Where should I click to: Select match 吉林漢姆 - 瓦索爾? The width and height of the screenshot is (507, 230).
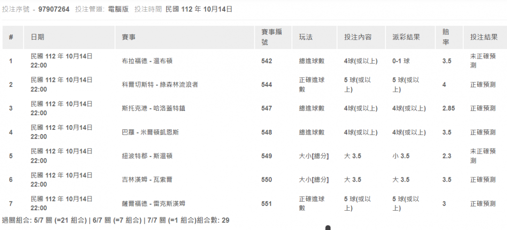tap(147, 180)
